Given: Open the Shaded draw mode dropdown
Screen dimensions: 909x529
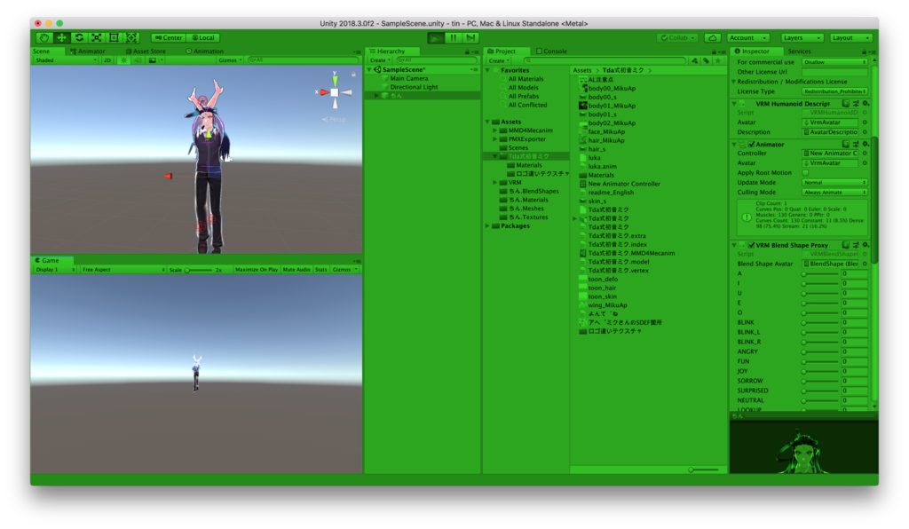Looking at the screenshot, I should click(66, 59).
